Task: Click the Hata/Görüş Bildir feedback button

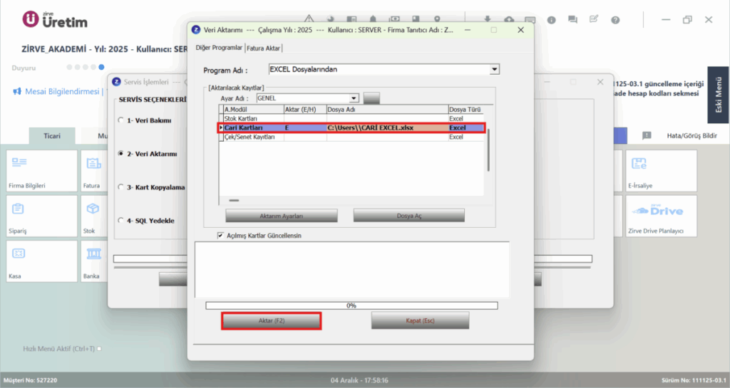Action: tap(692, 136)
